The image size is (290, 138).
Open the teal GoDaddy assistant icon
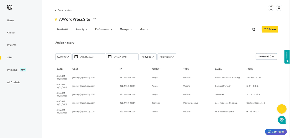click(x=282, y=120)
